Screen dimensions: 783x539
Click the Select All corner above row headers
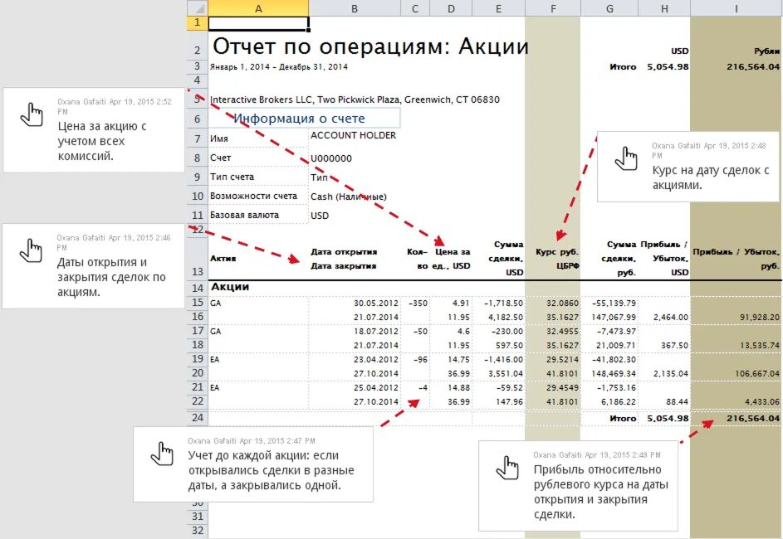(x=196, y=7)
